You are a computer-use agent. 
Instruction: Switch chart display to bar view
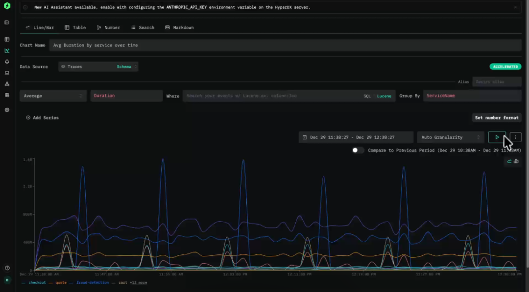coord(516,162)
